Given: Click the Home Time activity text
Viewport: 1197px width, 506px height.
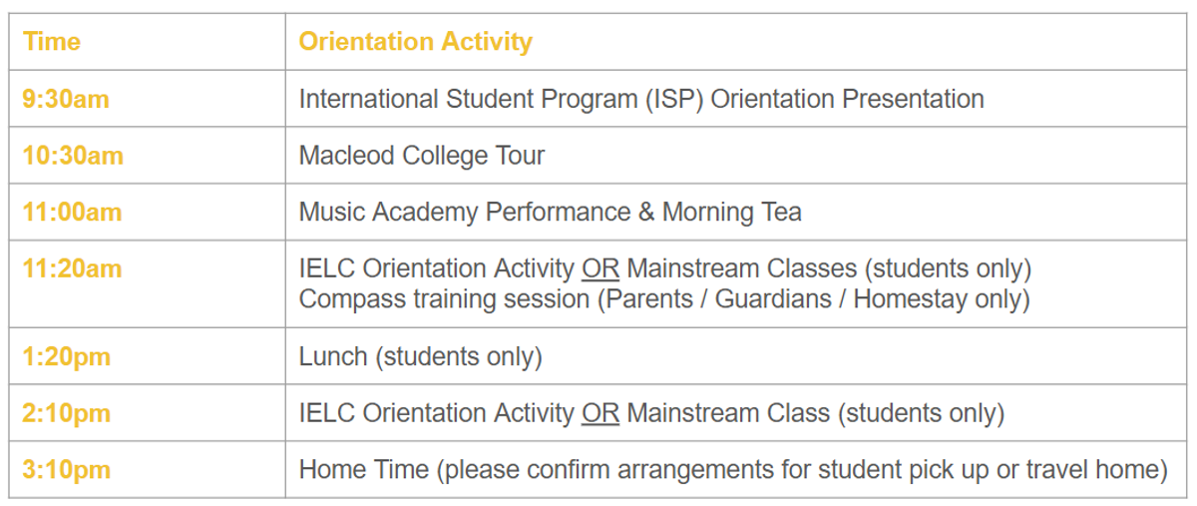Looking at the screenshot, I should (733, 469).
